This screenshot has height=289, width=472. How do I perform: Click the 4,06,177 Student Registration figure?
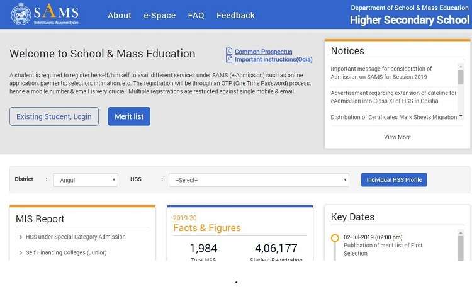pyautogui.click(x=276, y=248)
